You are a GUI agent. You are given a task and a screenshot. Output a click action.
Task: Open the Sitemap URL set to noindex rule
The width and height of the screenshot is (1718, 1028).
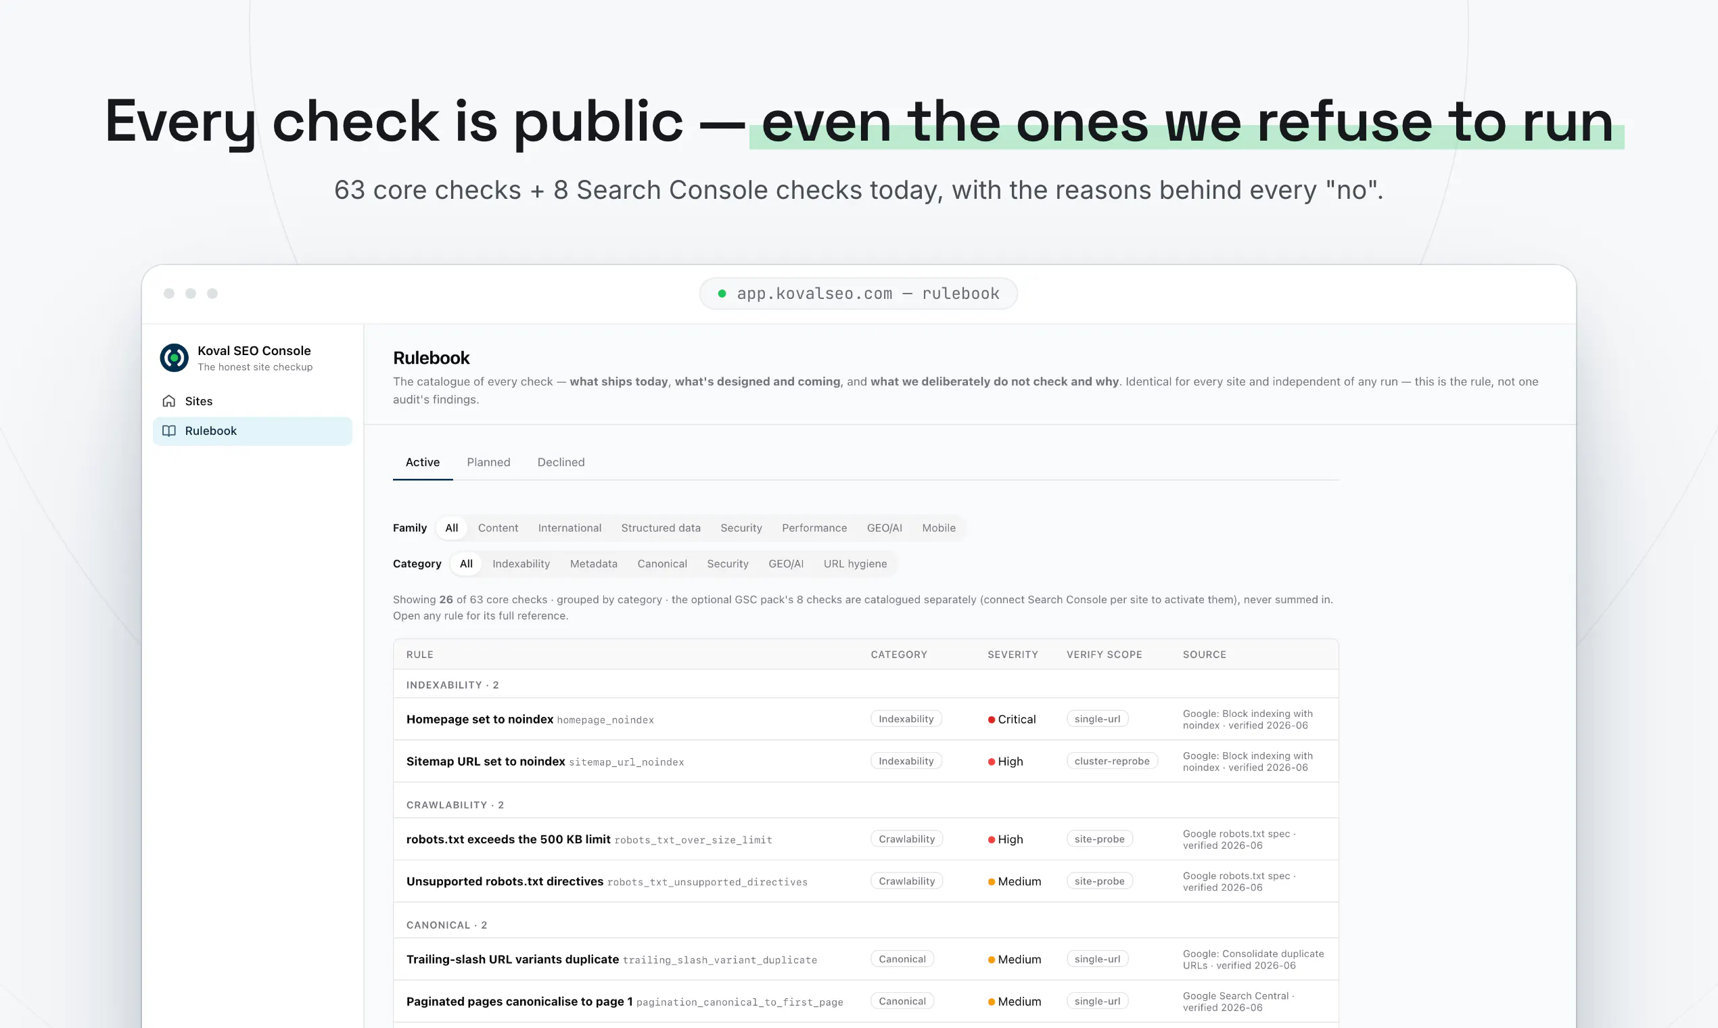[x=866, y=762]
